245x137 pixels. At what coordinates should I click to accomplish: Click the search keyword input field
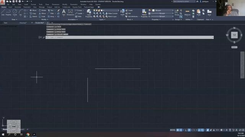(184, 2)
